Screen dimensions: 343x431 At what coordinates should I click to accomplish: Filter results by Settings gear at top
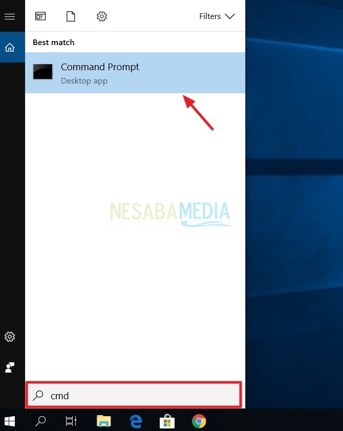click(x=101, y=16)
